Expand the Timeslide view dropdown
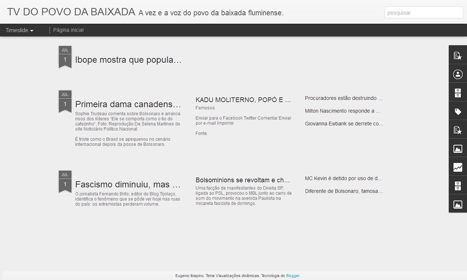Screen dimensions: 467x280 pos(19,30)
